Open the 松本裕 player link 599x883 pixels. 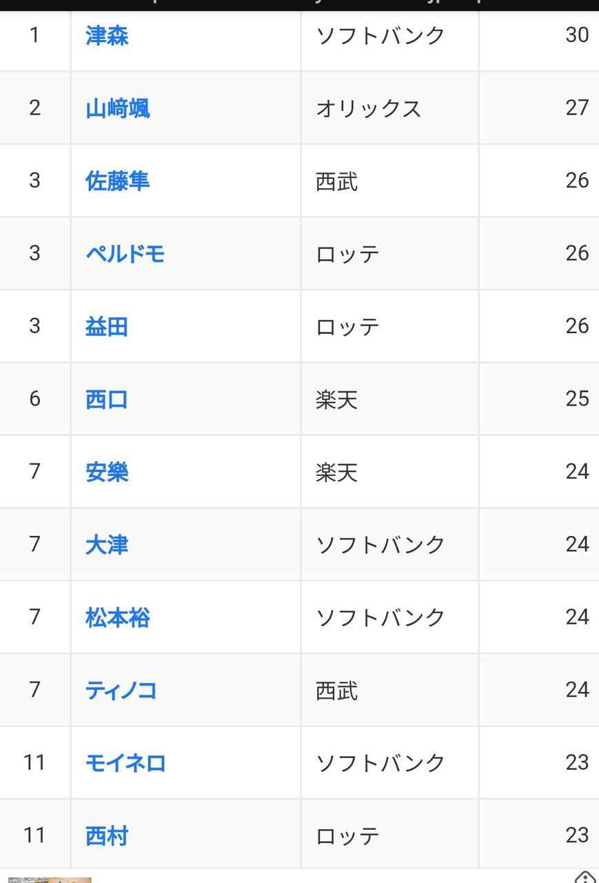click(x=118, y=618)
